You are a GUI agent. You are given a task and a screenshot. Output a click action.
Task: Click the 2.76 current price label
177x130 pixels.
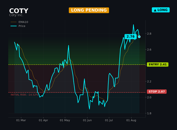tap(131, 36)
